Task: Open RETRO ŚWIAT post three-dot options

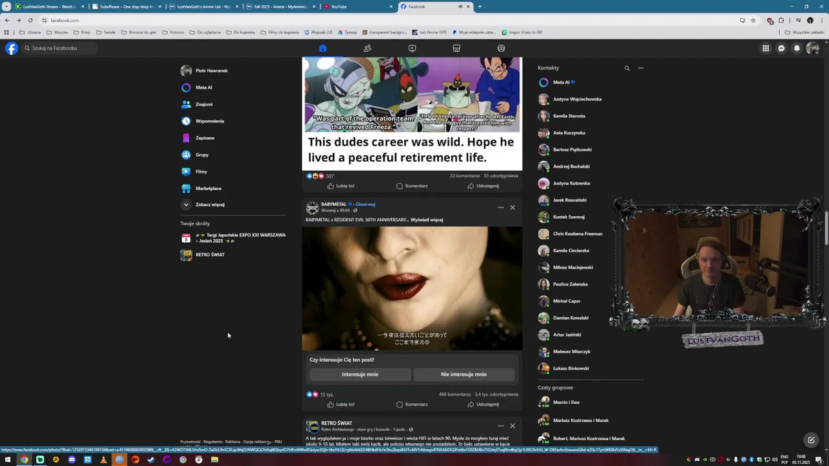Action: (501, 426)
